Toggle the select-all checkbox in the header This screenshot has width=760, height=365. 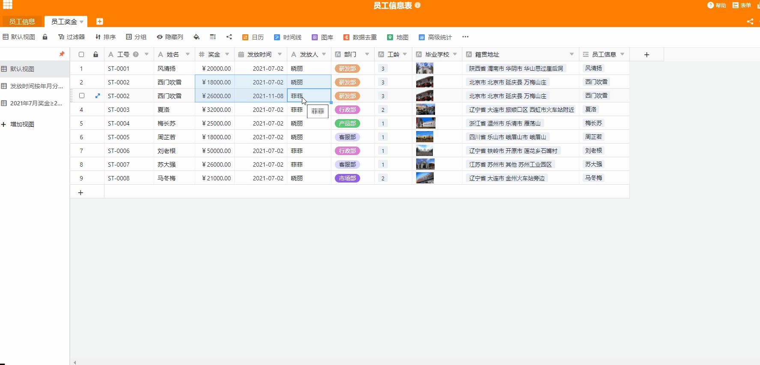pyautogui.click(x=81, y=54)
